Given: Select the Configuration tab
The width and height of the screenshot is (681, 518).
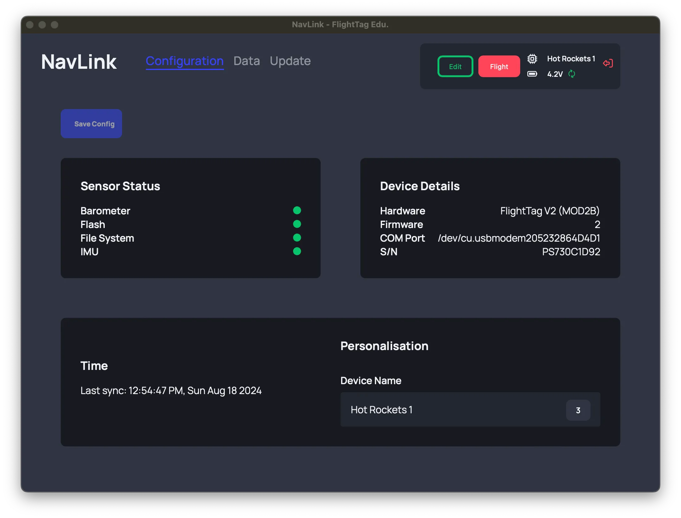Looking at the screenshot, I should point(185,61).
